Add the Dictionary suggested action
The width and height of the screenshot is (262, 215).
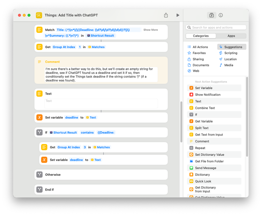click(x=214, y=175)
